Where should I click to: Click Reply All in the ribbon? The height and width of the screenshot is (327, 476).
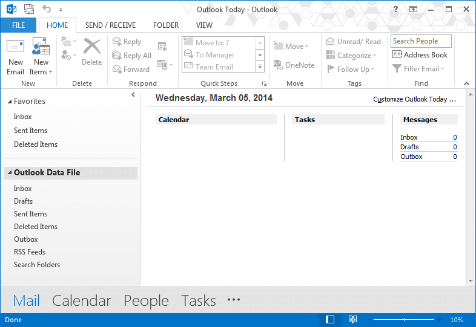[131, 56]
